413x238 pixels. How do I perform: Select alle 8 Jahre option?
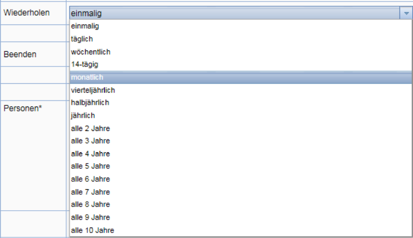point(241,205)
